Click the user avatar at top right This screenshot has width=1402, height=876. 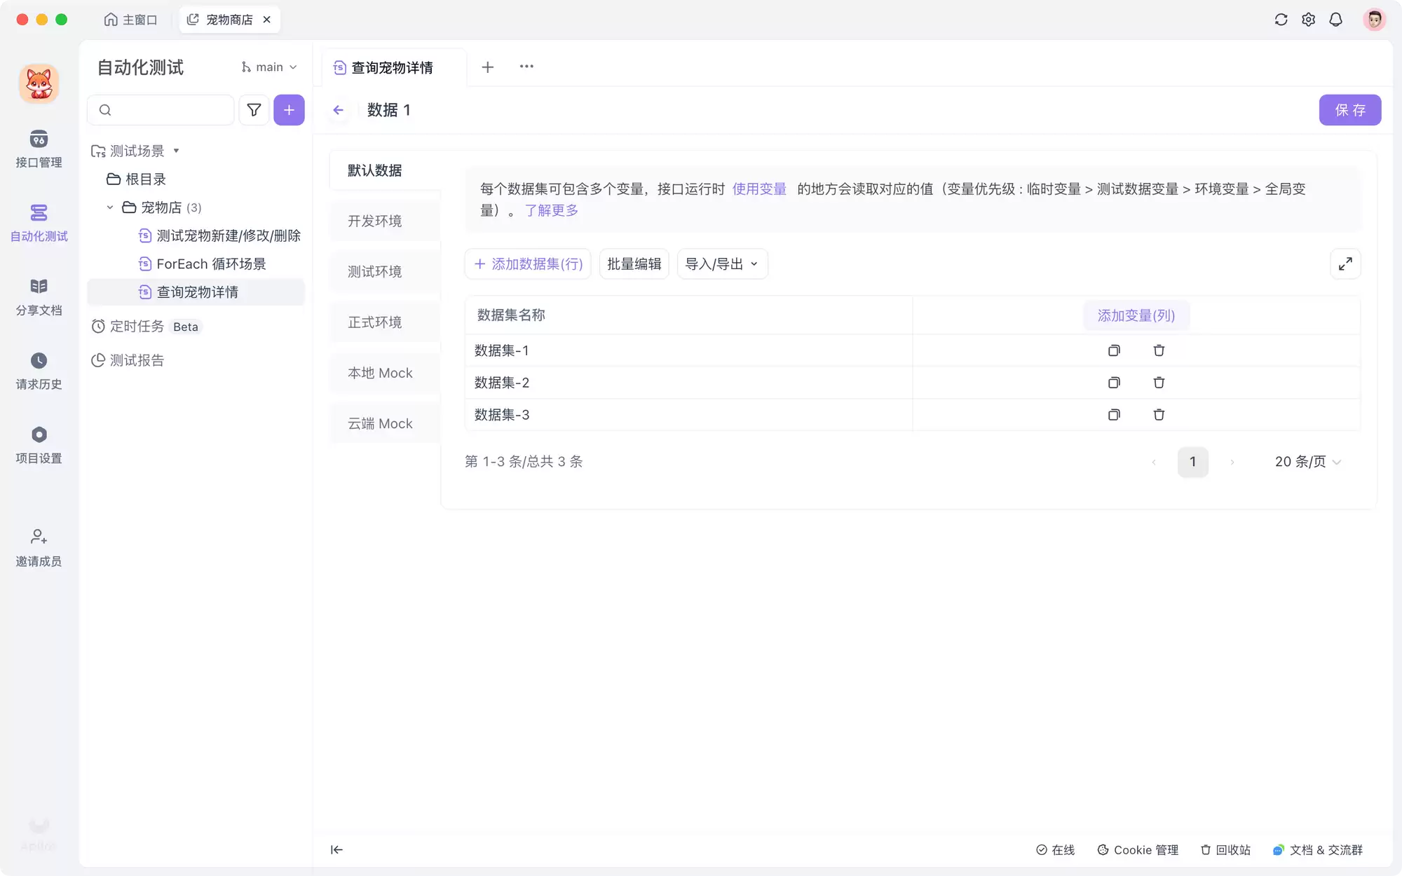[x=1374, y=20]
